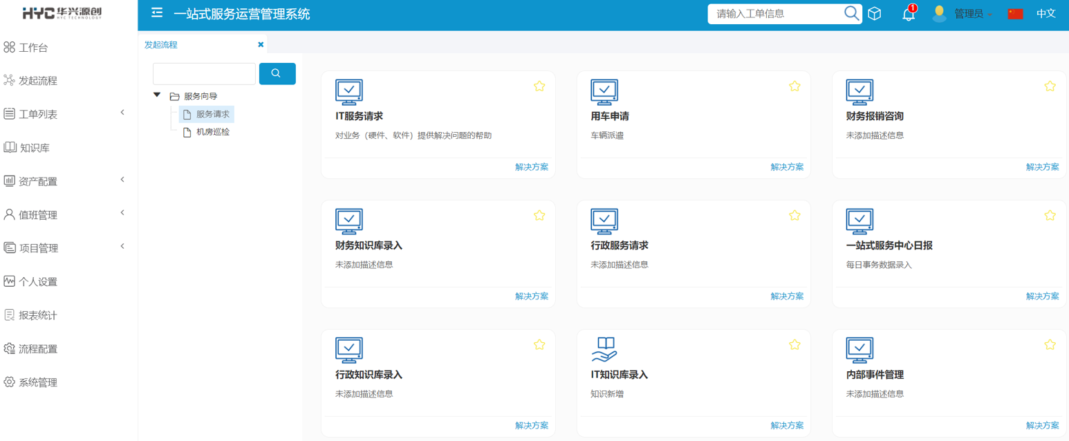Star the 一站式服务中心日报 card
Image resolution: width=1069 pixels, height=441 pixels.
(x=1050, y=216)
